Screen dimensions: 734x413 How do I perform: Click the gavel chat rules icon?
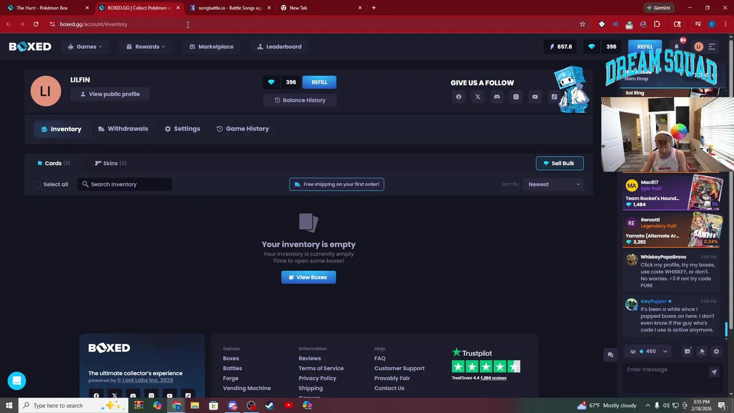pos(702,352)
